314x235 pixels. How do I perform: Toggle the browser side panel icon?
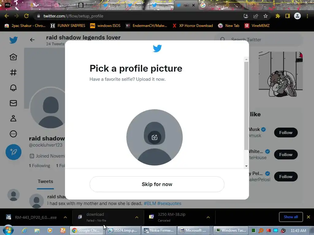[288, 16]
